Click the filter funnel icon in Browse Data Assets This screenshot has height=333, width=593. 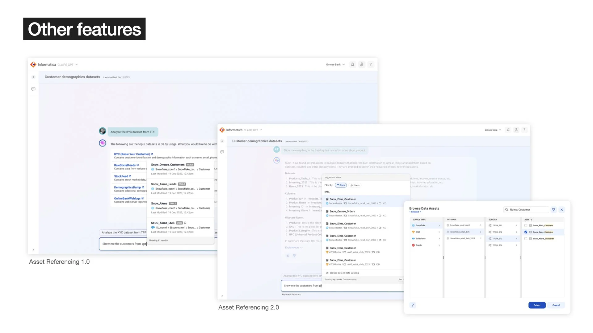554,210
